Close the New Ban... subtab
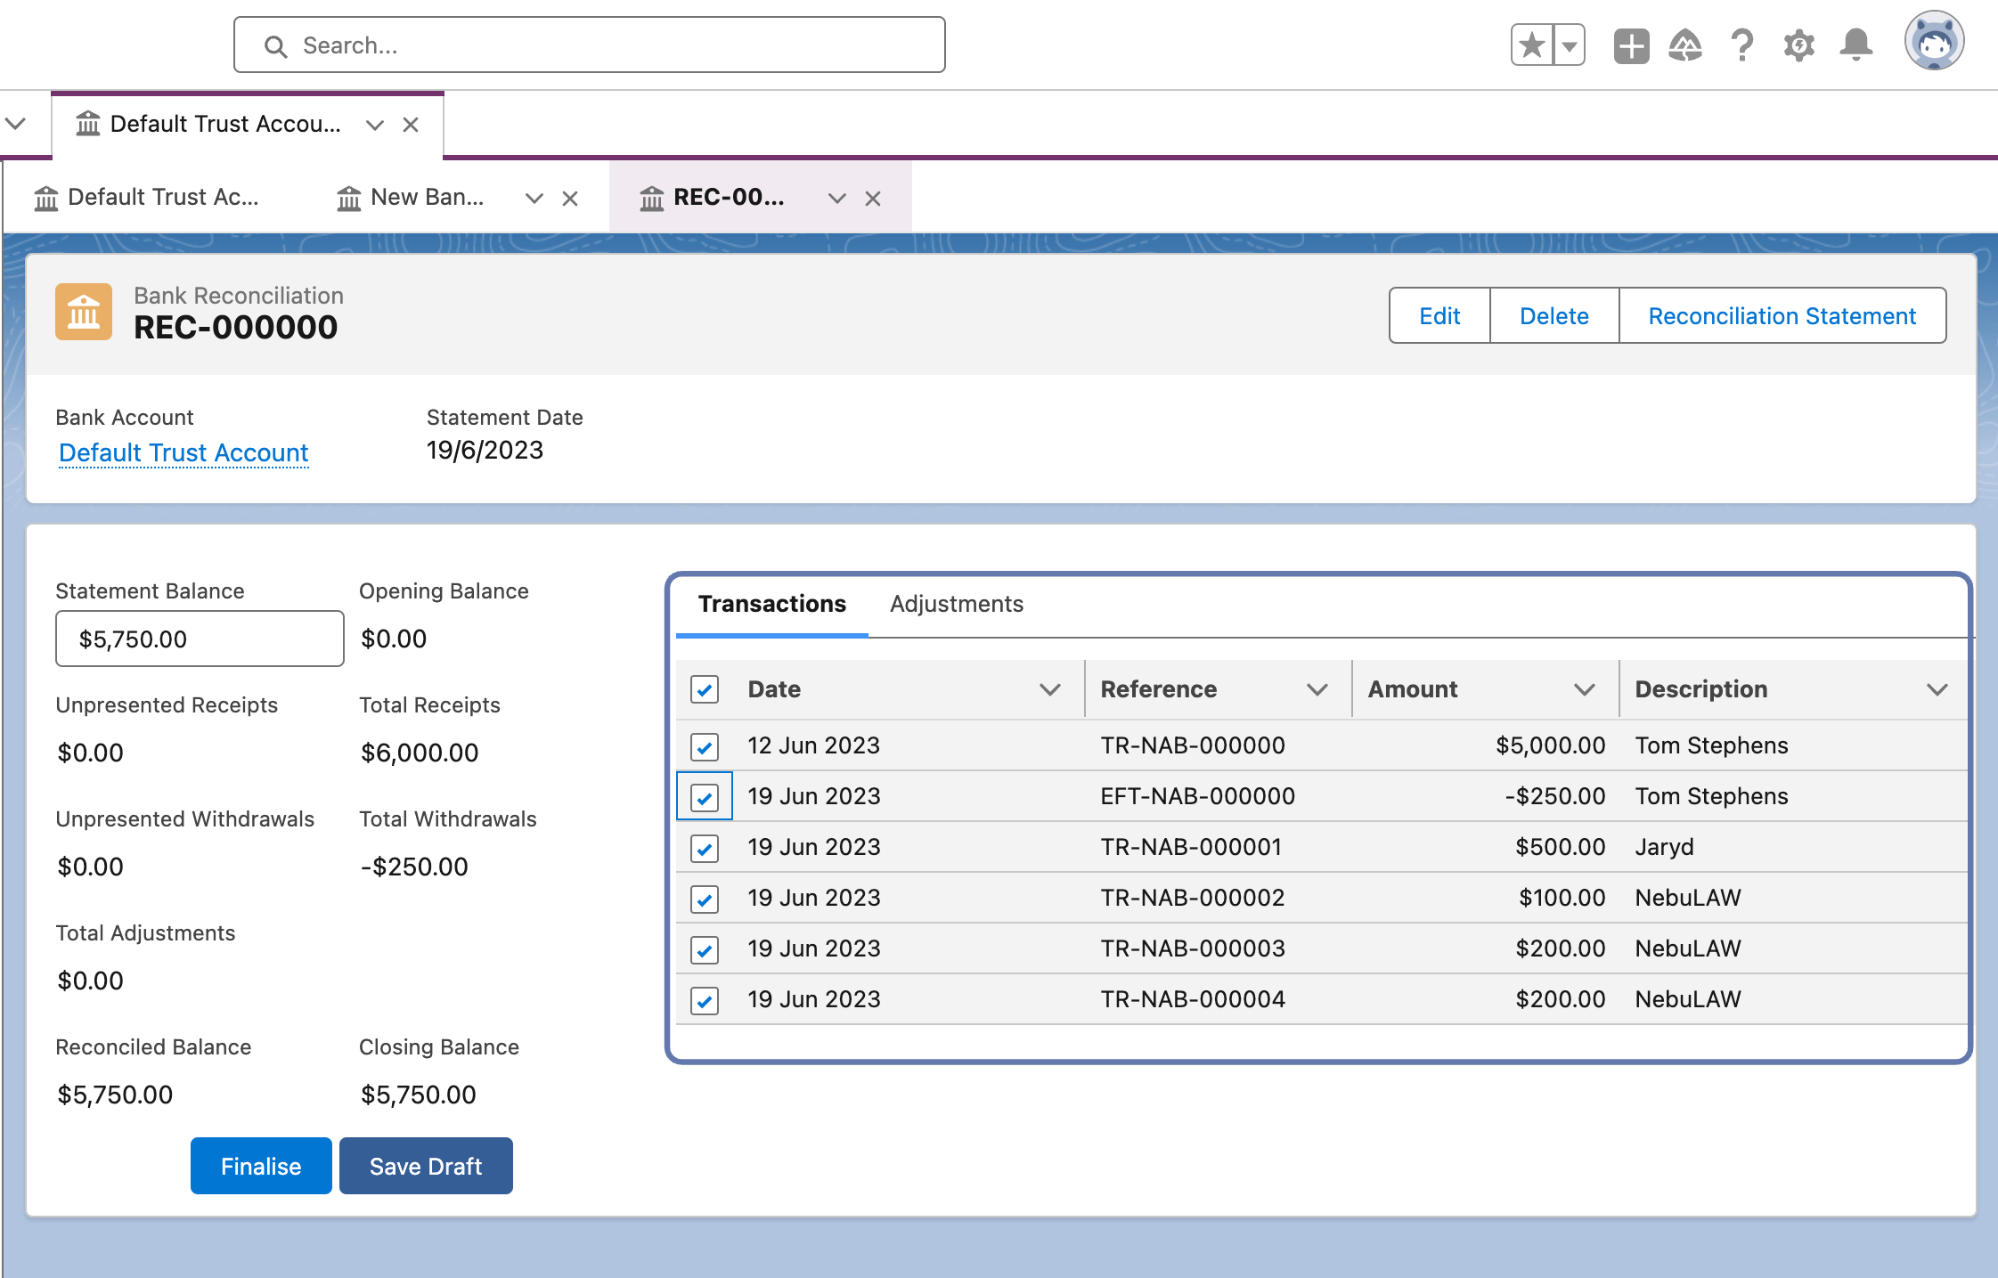1998x1278 pixels. [570, 199]
